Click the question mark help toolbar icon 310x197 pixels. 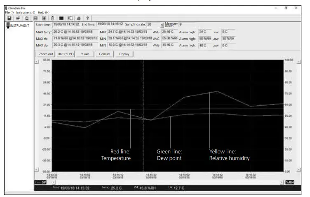[87, 19]
